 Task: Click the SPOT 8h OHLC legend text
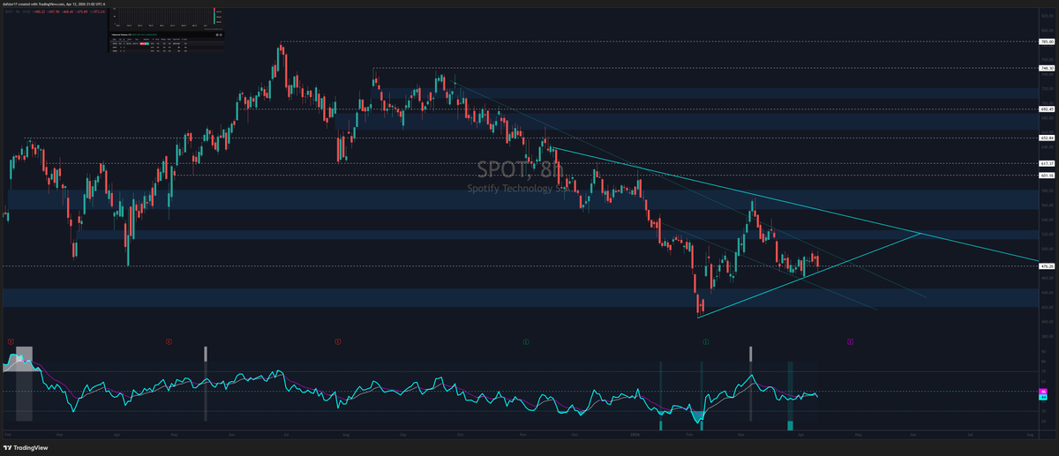tap(56, 13)
